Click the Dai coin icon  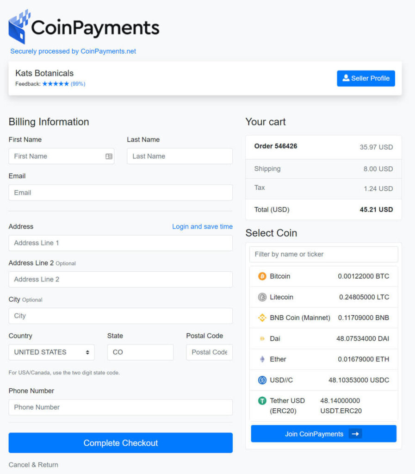pyautogui.click(x=262, y=338)
